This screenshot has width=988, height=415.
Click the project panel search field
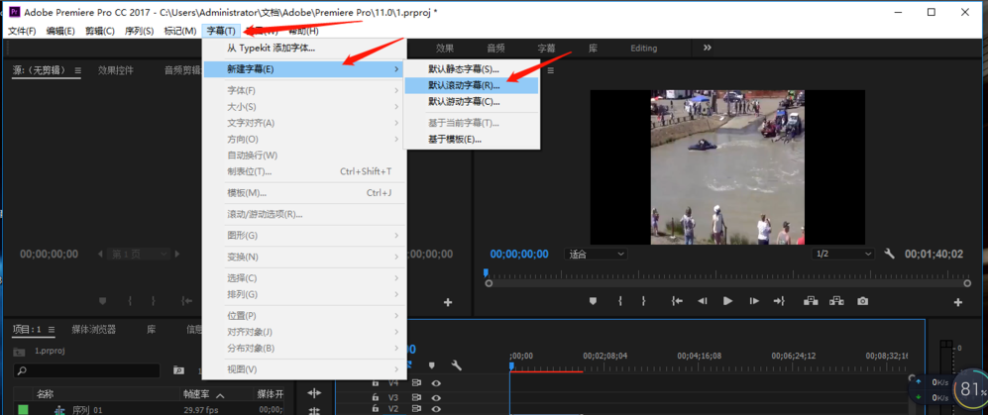tap(89, 370)
